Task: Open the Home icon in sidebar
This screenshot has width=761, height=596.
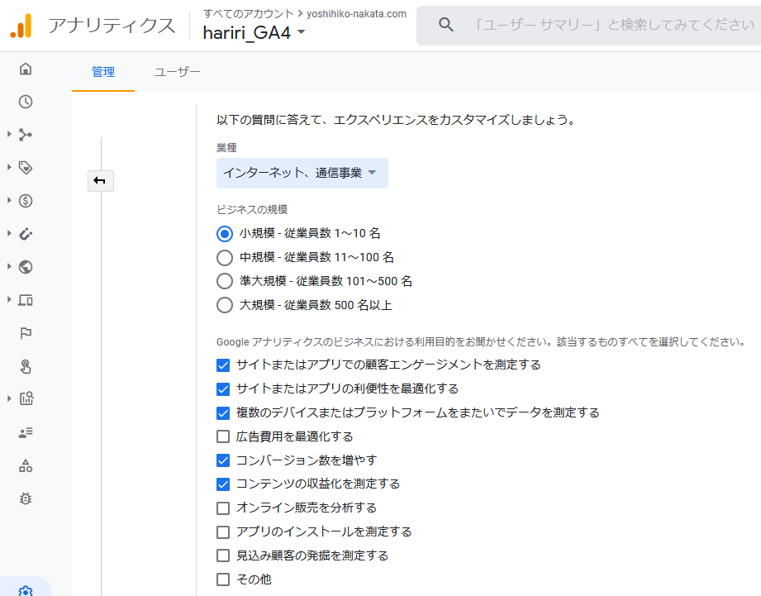Action: 26,69
